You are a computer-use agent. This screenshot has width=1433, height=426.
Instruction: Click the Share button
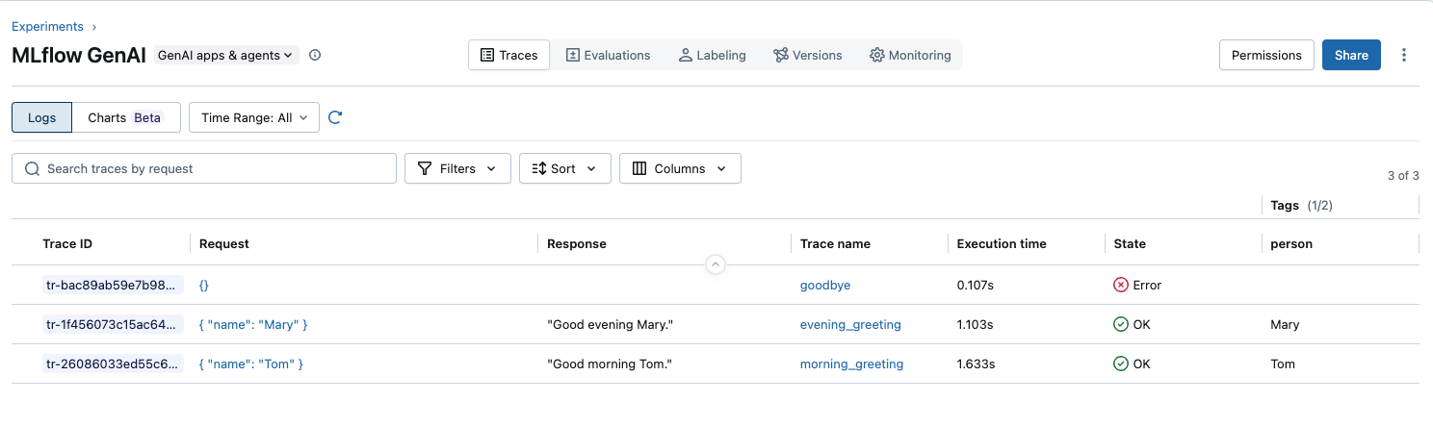(x=1351, y=55)
